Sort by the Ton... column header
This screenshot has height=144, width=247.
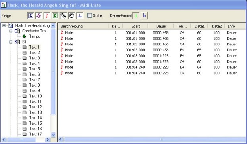click(182, 26)
